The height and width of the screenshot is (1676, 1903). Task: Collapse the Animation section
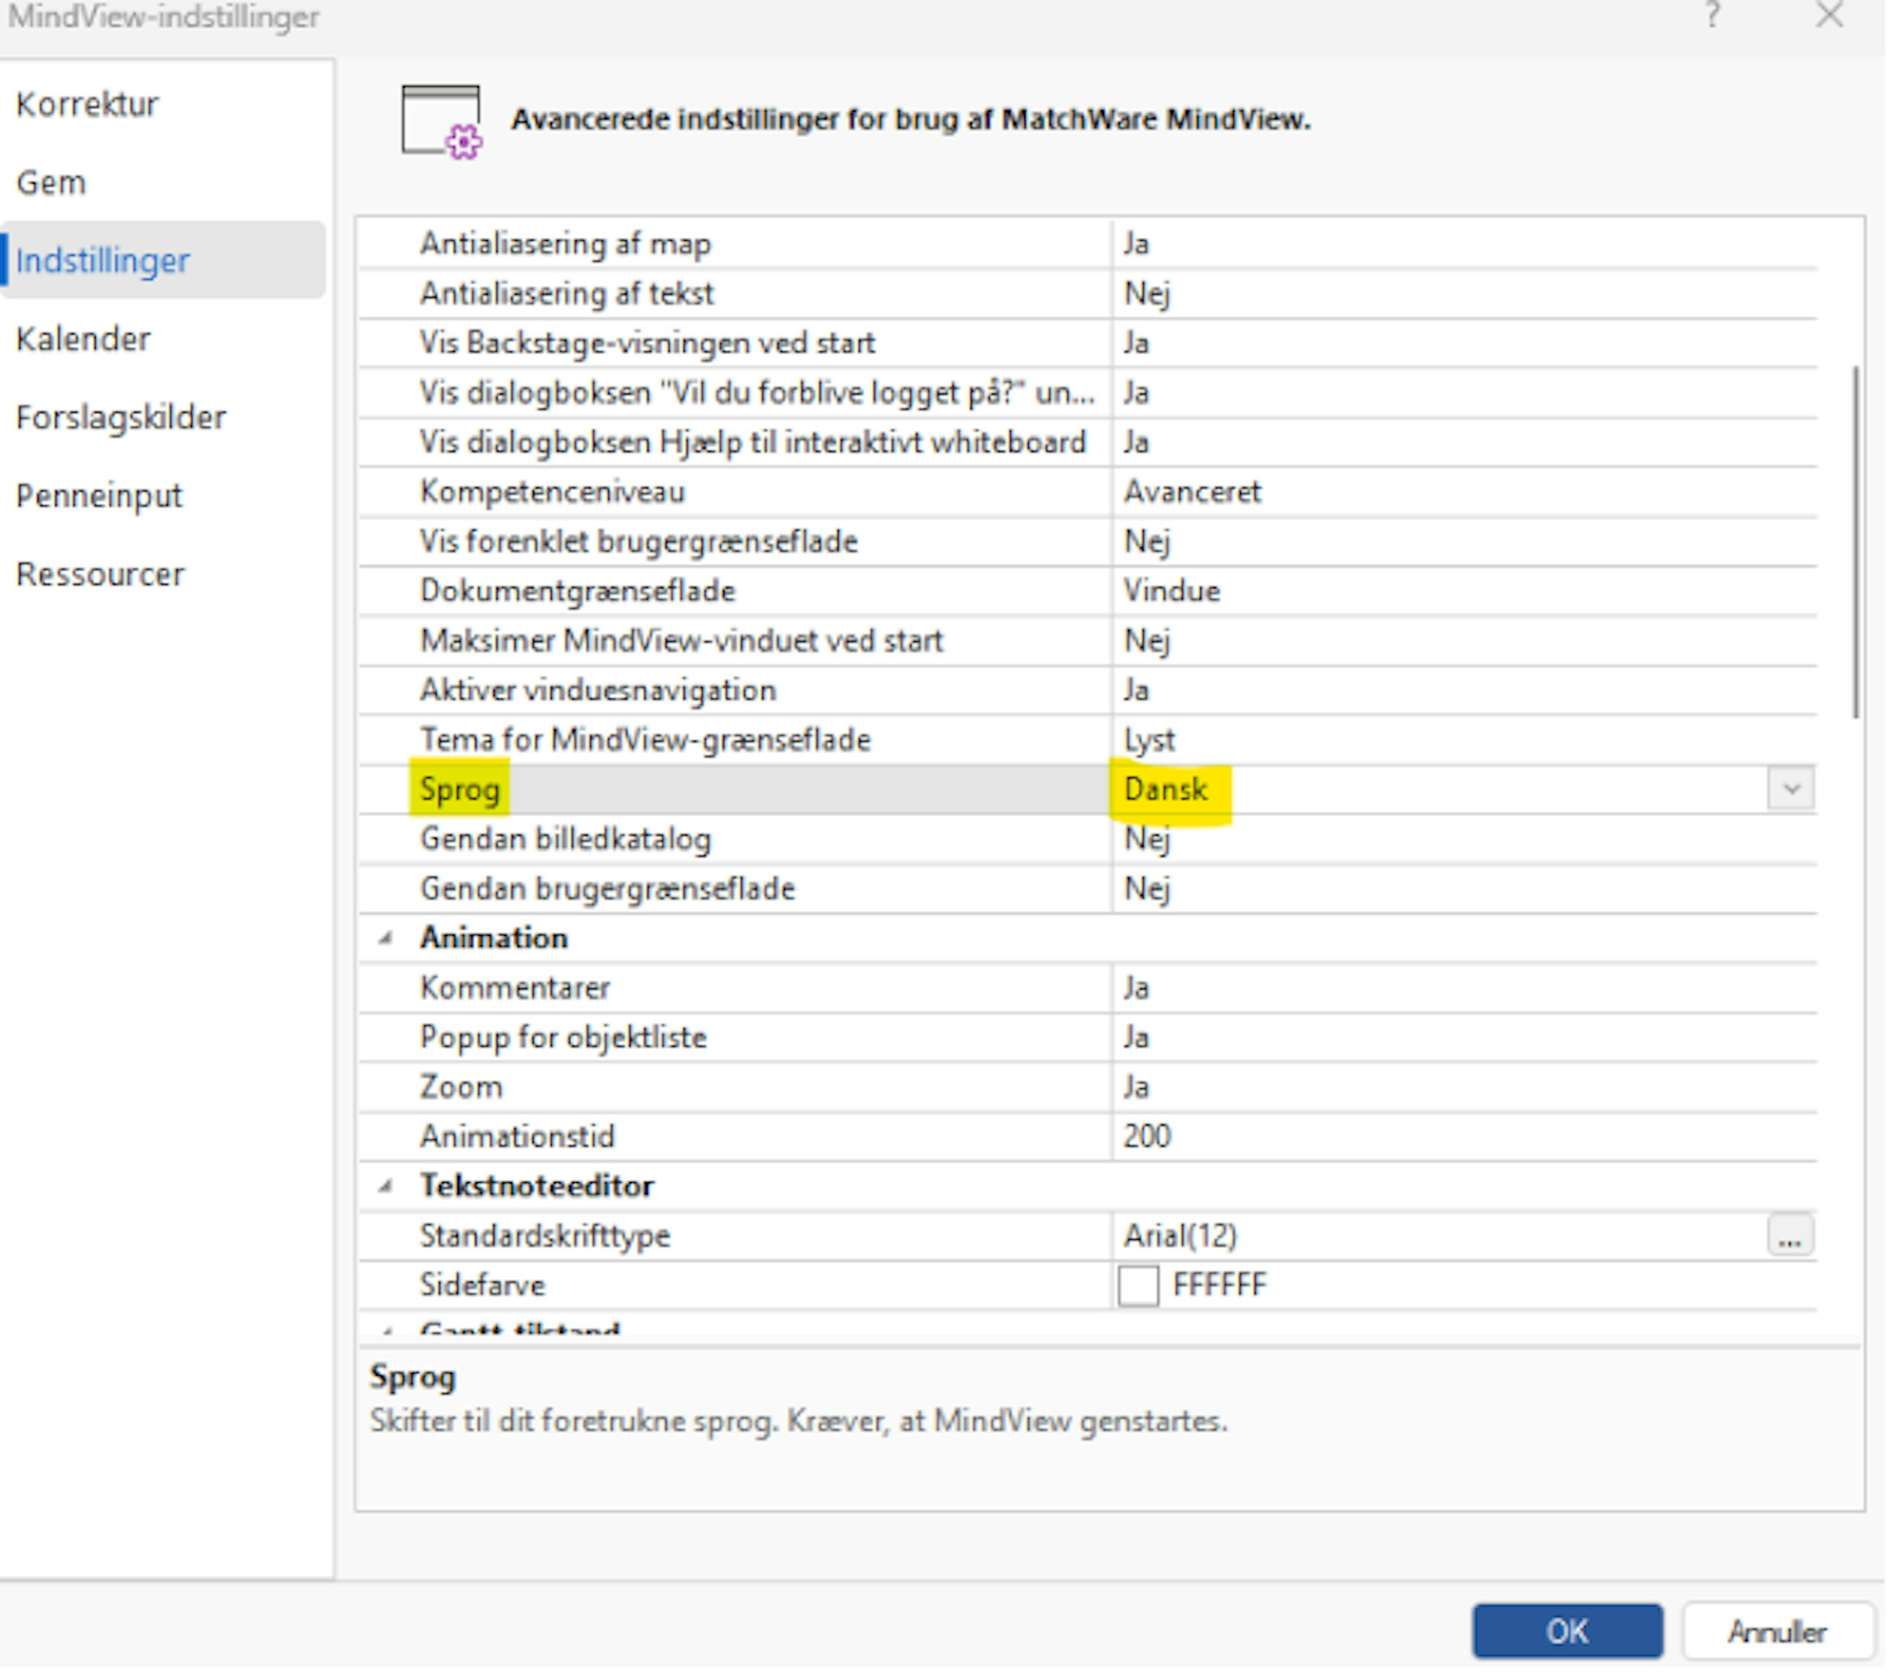point(386,938)
